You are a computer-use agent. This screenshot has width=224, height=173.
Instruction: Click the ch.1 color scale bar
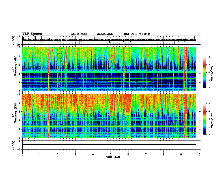point(205,72)
